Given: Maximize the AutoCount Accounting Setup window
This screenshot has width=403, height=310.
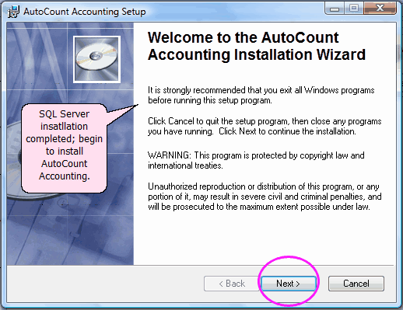Looking at the screenshot, I should click(354, 9).
